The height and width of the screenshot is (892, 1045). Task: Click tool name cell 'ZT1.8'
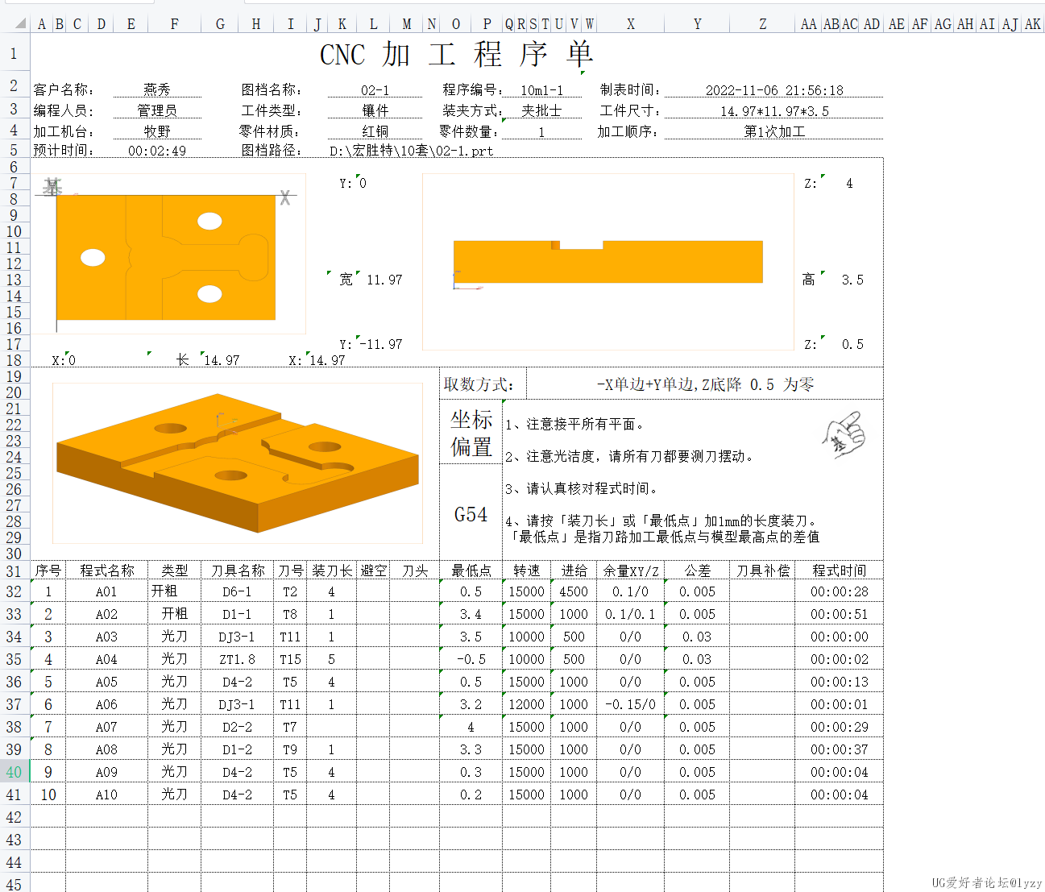coord(237,659)
